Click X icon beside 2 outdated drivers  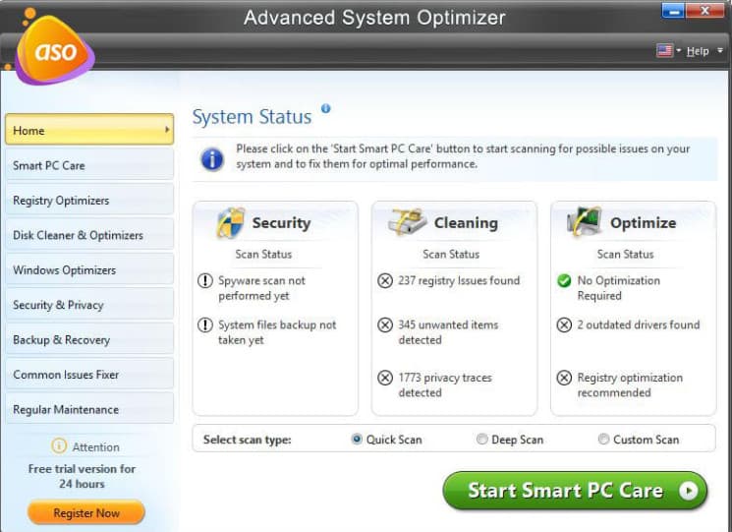[x=564, y=325]
